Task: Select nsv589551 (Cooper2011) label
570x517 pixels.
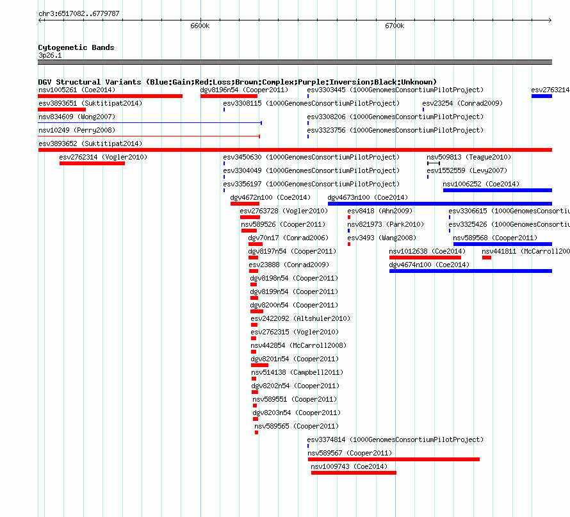Action: 295,399
